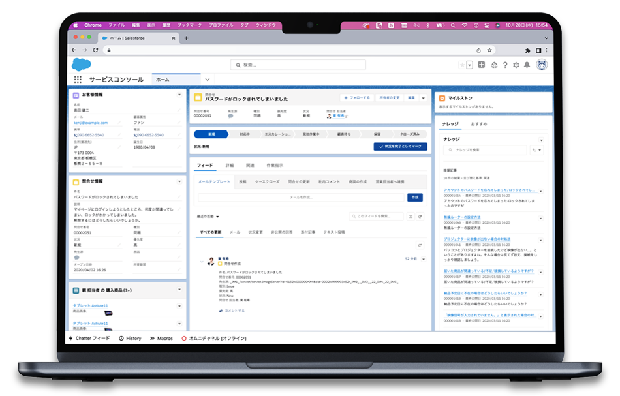
Task: Open the Macros utility bar item
Action: click(161, 339)
